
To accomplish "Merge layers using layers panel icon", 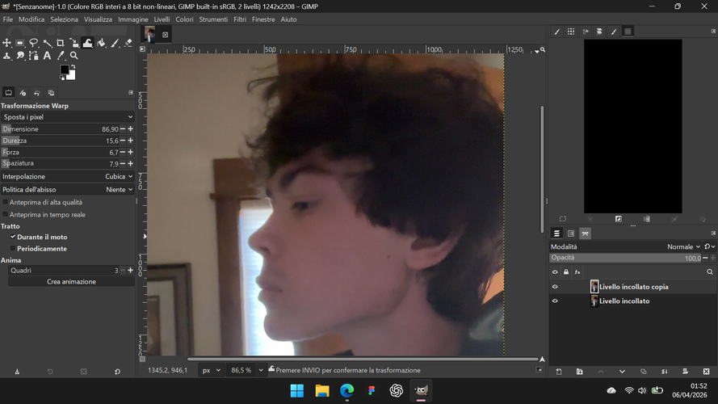I will 664,372.
